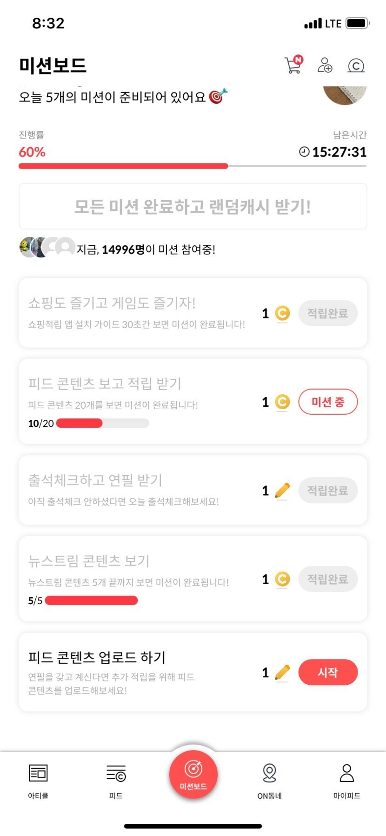Select the 미션보드 center tab
The height and width of the screenshot is (836, 386).
[x=193, y=775]
